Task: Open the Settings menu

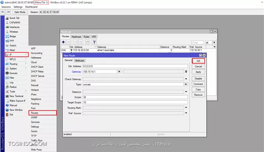Action: coord(18,7)
